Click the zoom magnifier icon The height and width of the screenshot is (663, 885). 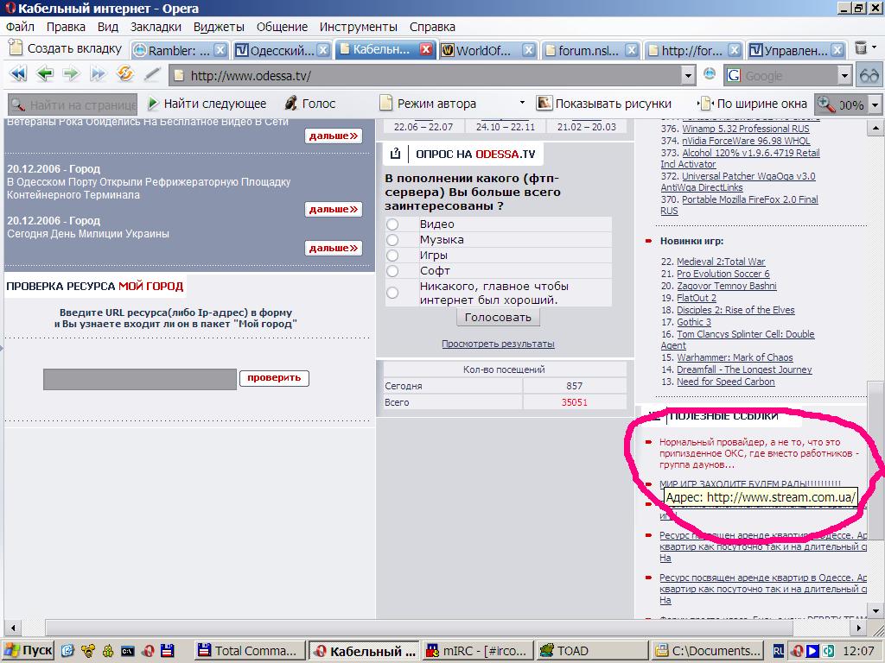[x=825, y=104]
